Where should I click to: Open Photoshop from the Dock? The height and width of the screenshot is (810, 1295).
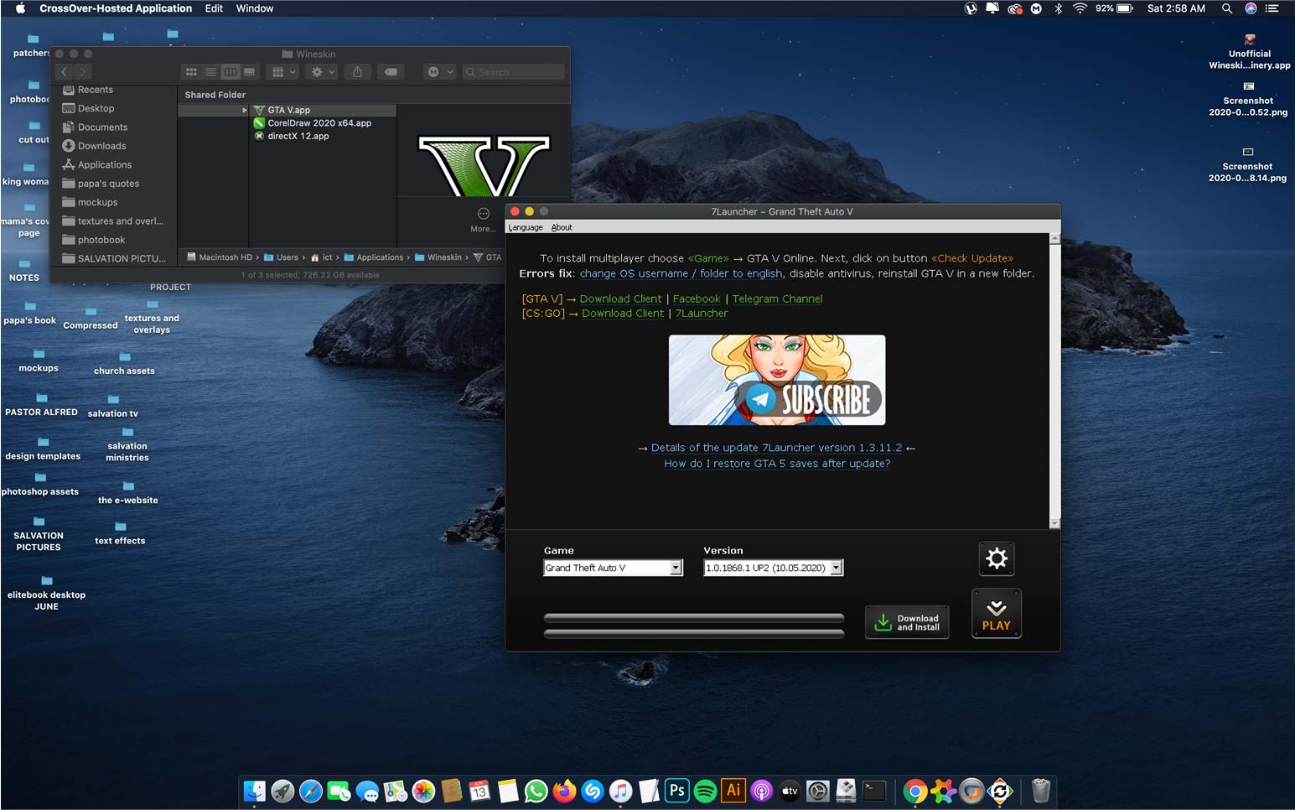click(676, 790)
